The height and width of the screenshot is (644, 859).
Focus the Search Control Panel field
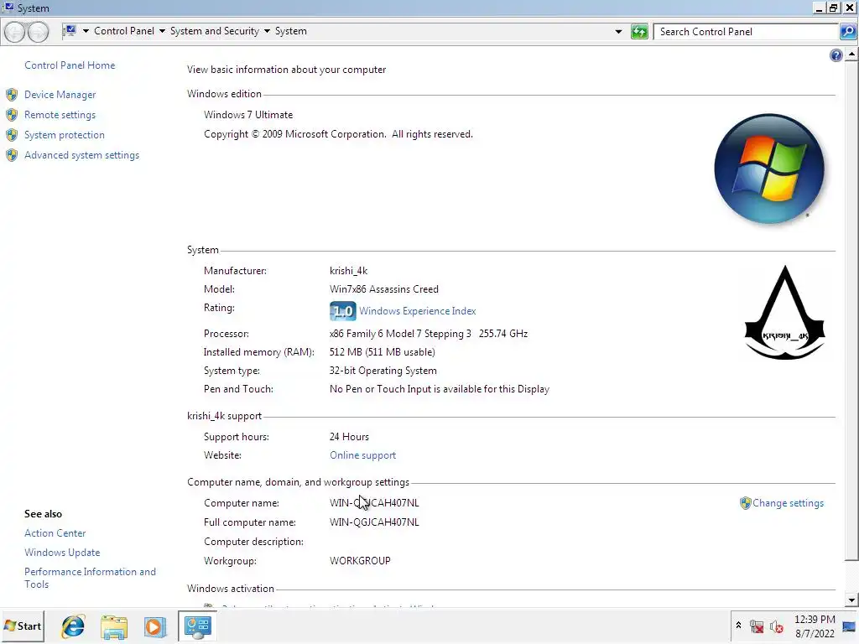[x=746, y=32]
